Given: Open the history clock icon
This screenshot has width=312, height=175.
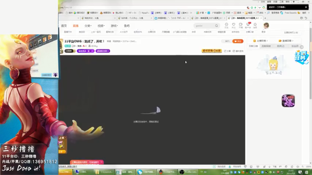Looking at the screenshot, I should pos(226,24).
